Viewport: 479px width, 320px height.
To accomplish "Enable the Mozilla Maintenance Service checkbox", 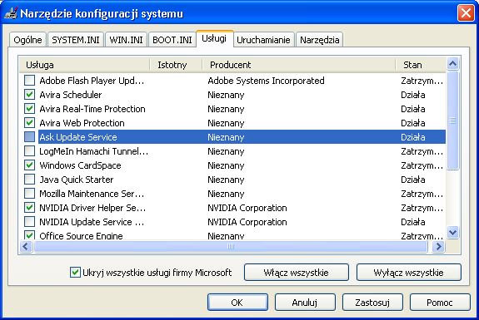I will click(29, 193).
